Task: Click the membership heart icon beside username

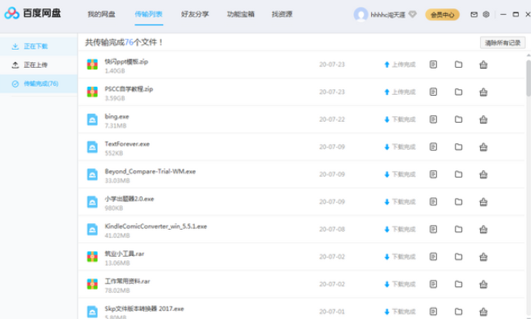Action: (x=412, y=14)
